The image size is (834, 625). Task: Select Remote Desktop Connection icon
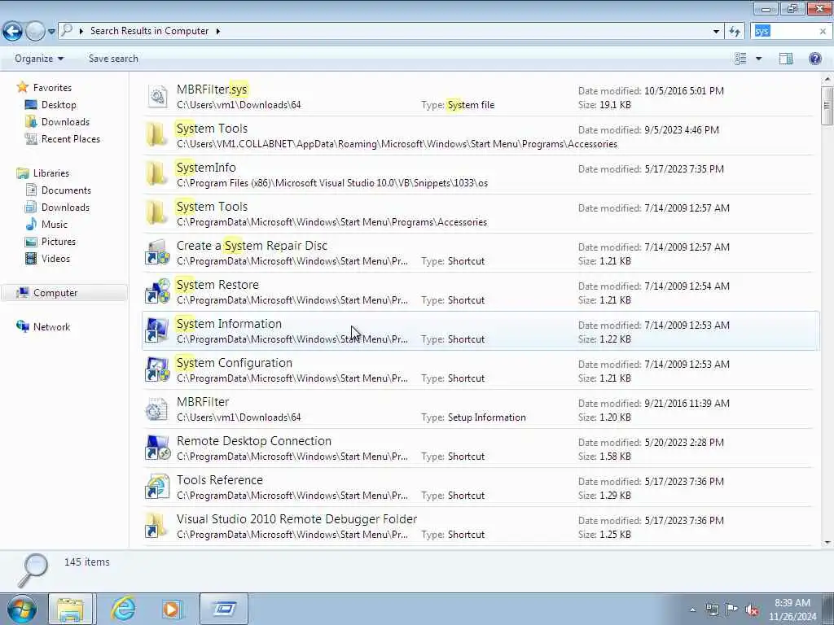pos(157,448)
